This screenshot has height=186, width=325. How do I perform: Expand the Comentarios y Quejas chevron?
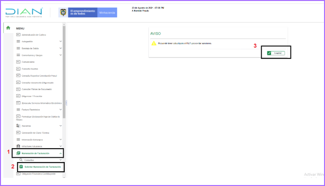point(60,55)
